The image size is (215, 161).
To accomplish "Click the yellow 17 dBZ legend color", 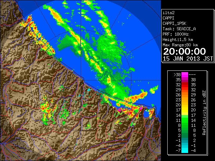I will [185, 110].
